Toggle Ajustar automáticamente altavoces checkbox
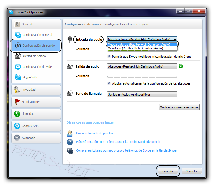Screen dimensions: 215x188 point(109,83)
